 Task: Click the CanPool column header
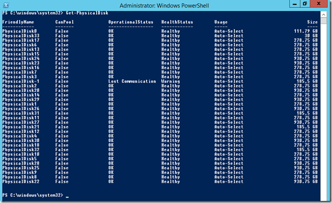(64, 22)
